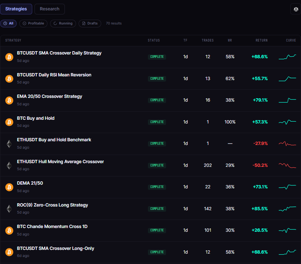Click the STRATEGY column header

(13, 40)
